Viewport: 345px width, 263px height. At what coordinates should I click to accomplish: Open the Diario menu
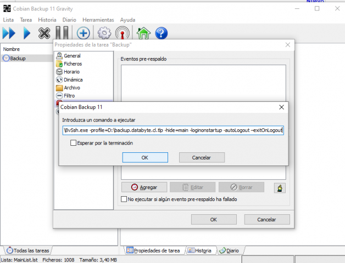69,20
